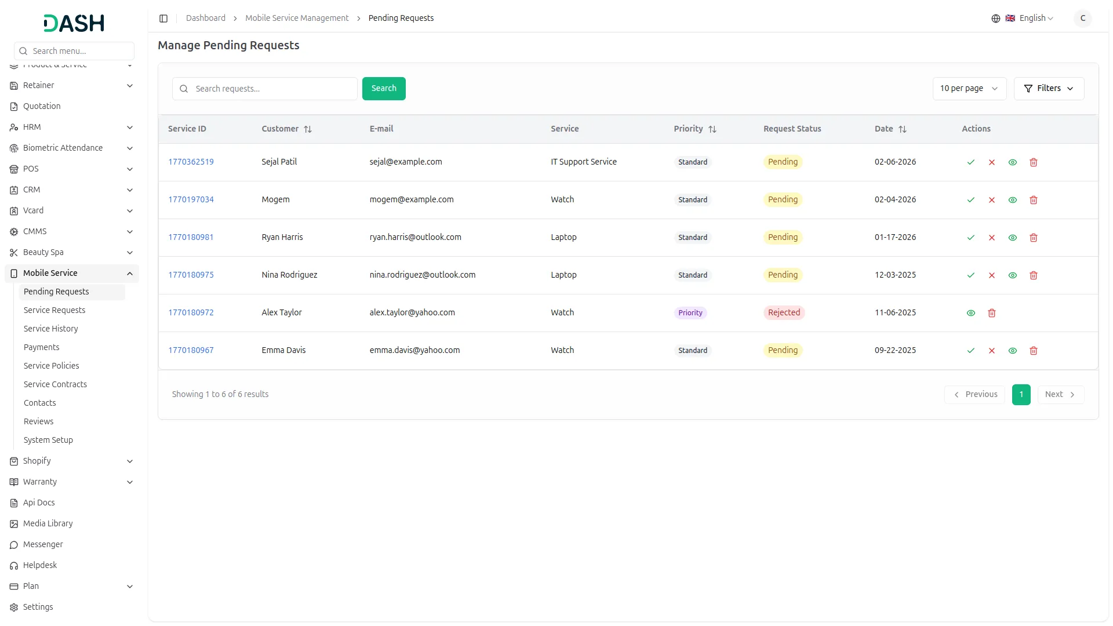Image resolution: width=1113 pixels, height=626 pixels.
Task: Open the 10 per page dropdown
Action: point(969,88)
